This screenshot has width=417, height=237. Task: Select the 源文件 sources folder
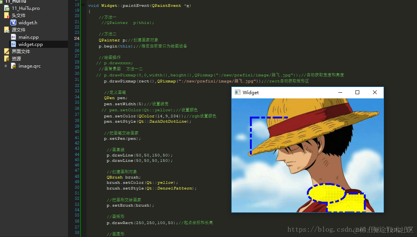click(x=18, y=30)
